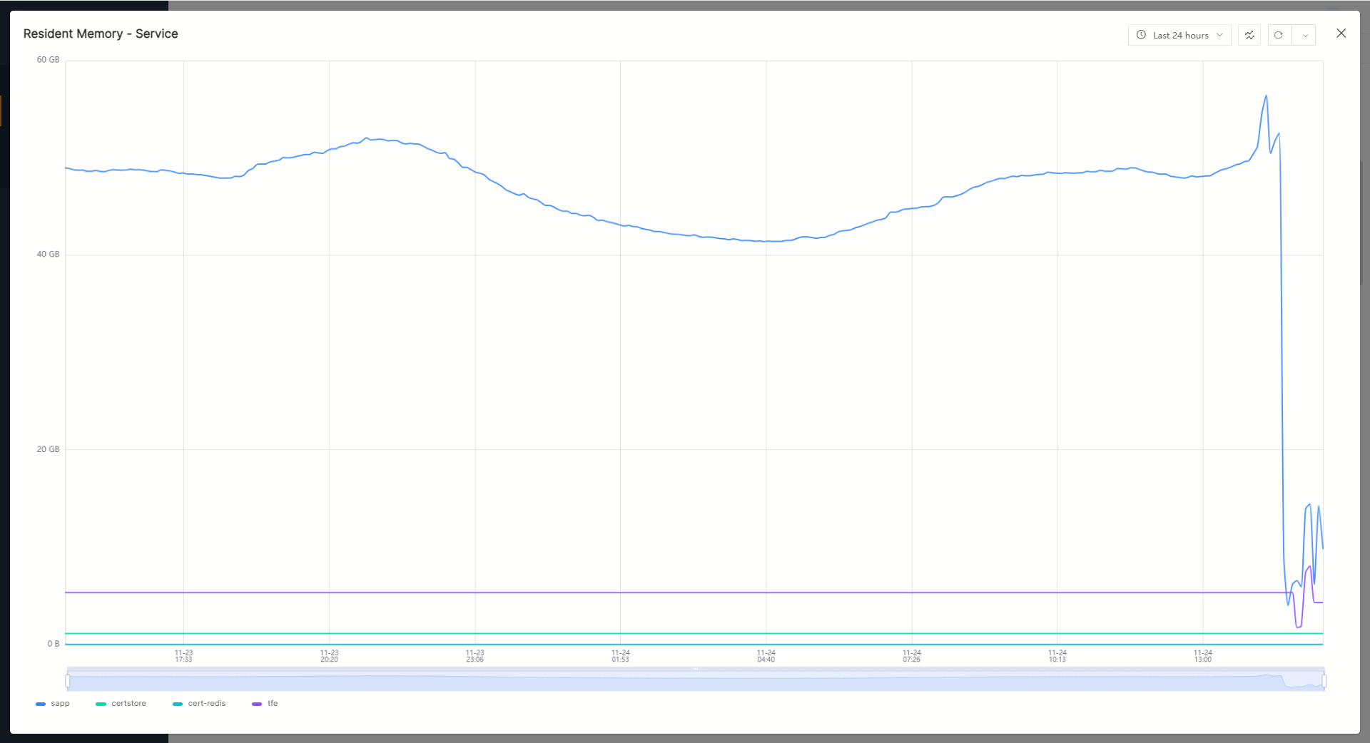Click the purple tfe legend color marker
This screenshot has height=743, width=1370.
coord(257,704)
